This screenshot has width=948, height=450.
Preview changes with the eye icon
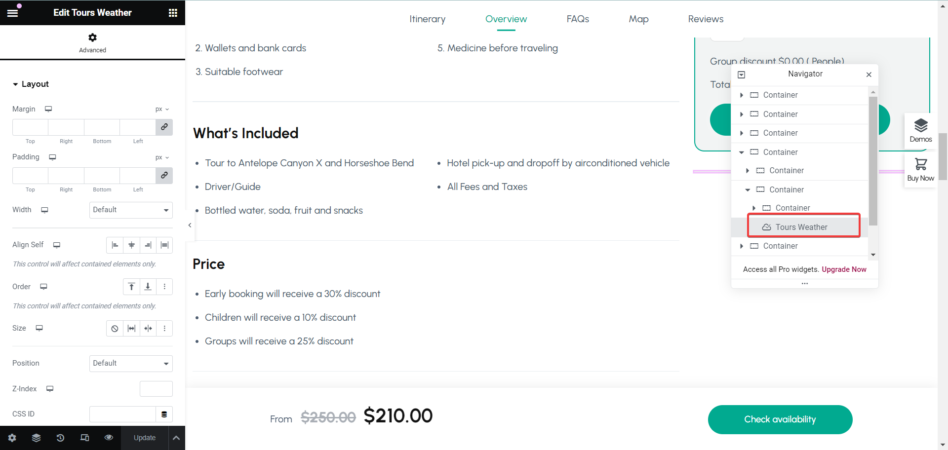(109, 438)
